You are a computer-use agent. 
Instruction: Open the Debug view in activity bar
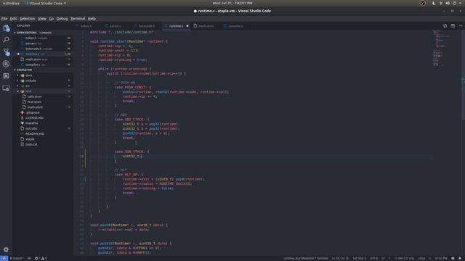[x=6, y=64]
